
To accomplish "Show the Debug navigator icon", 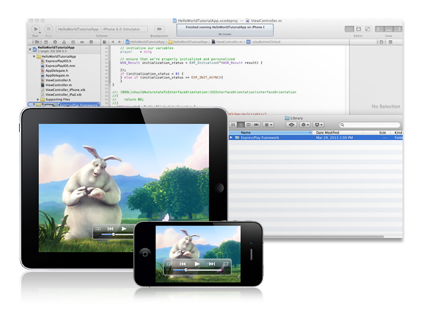I will pyautogui.click(x=73, y=42).
